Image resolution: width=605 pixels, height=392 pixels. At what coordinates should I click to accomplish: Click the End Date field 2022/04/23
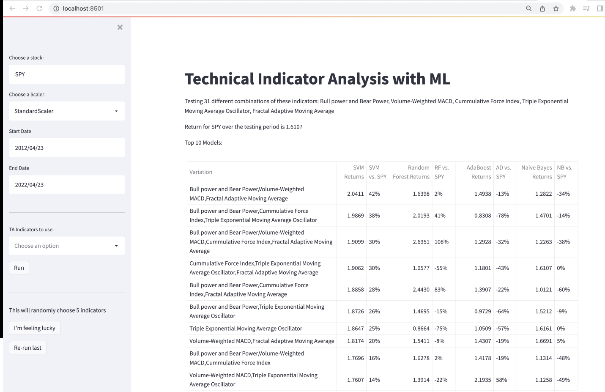(x=67, y=185)
